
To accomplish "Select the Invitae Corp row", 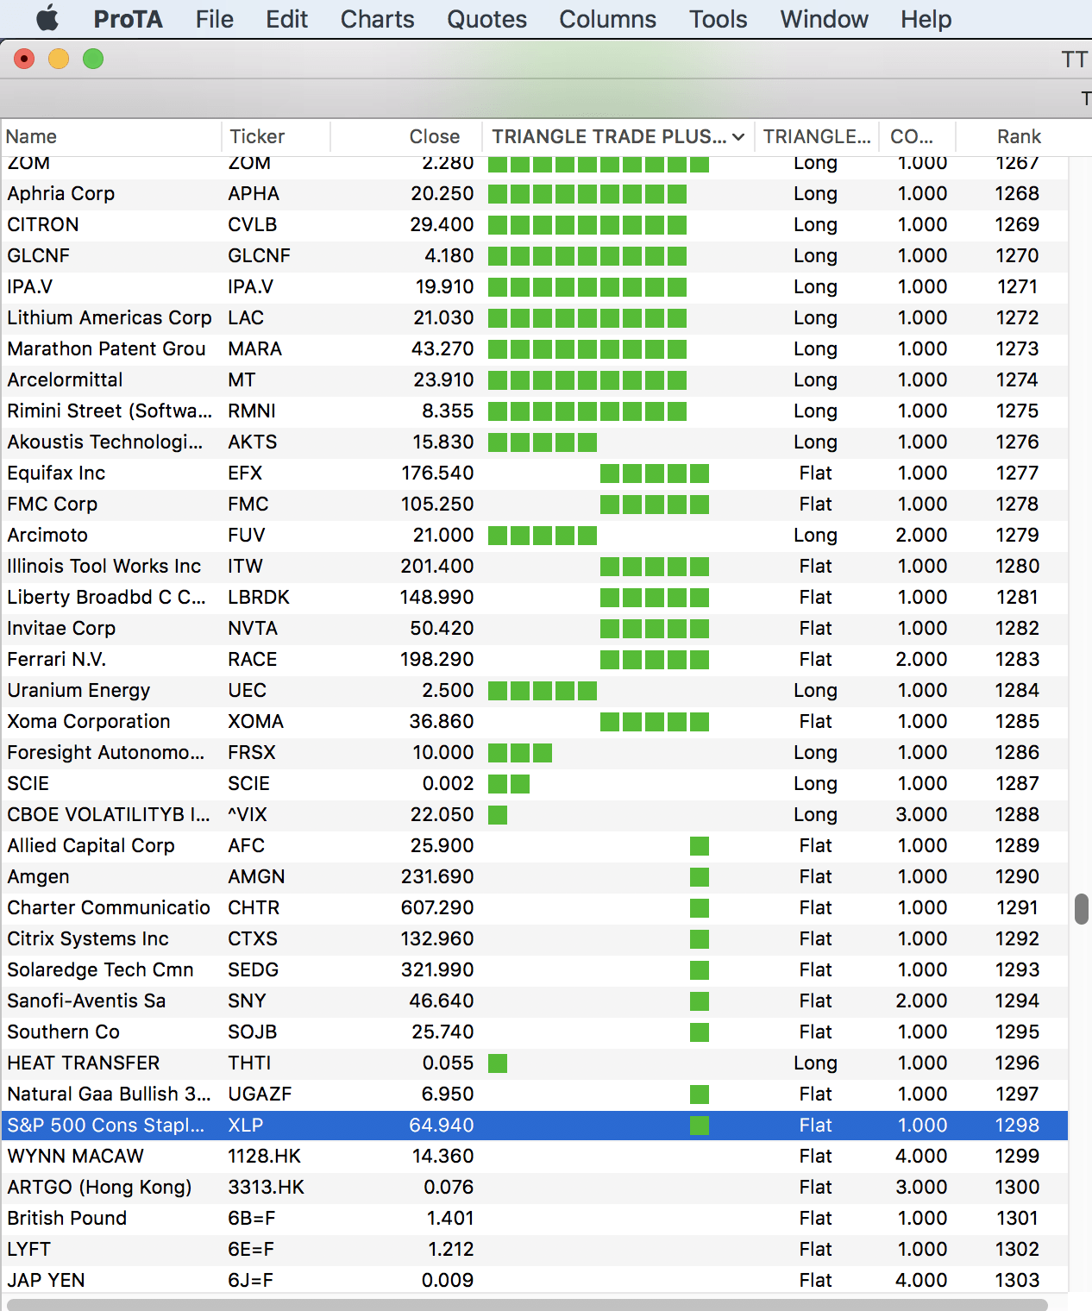I will pyautogui.click(x=534, y=628).
